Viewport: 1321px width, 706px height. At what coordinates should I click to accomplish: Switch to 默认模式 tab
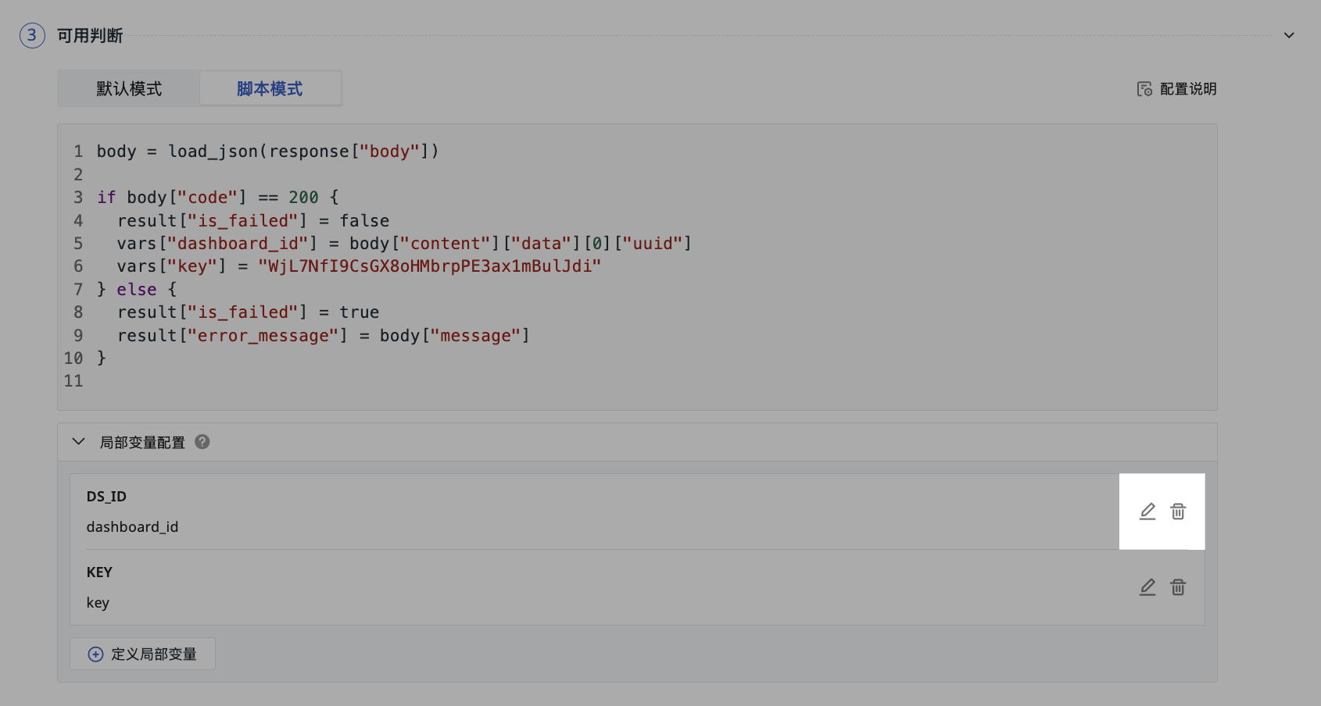[129, 89]
